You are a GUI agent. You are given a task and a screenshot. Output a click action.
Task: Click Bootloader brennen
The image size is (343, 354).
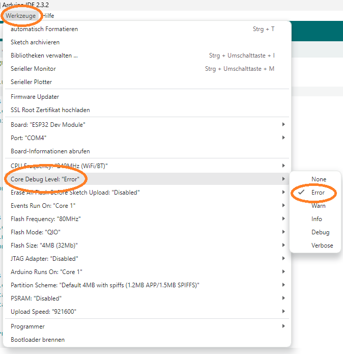[147, 340]
